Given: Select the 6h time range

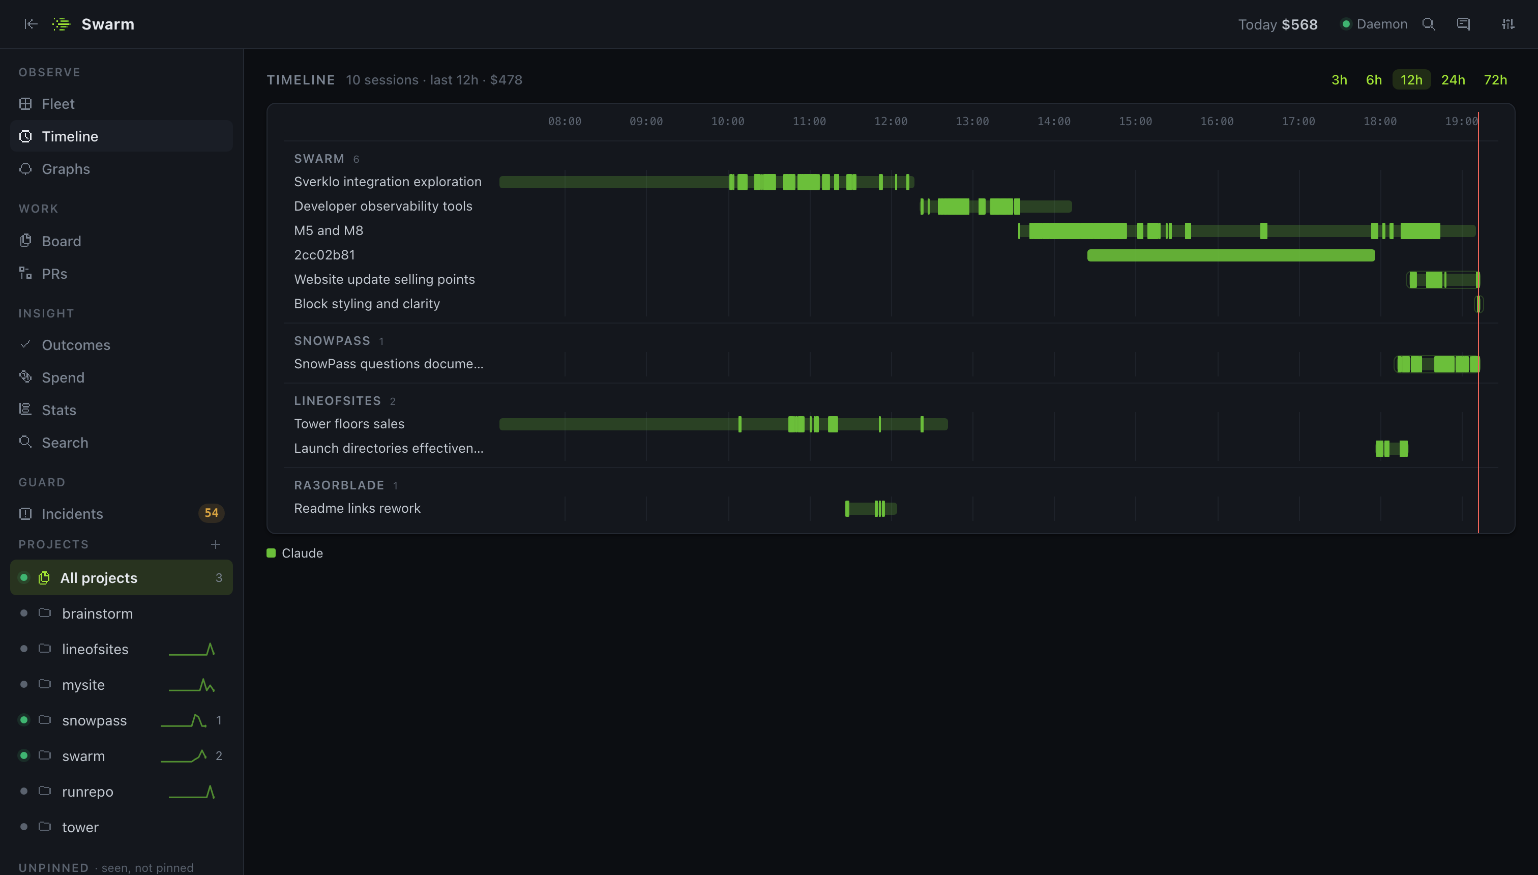Looking at the screenshot, I should click(1374, 80).
